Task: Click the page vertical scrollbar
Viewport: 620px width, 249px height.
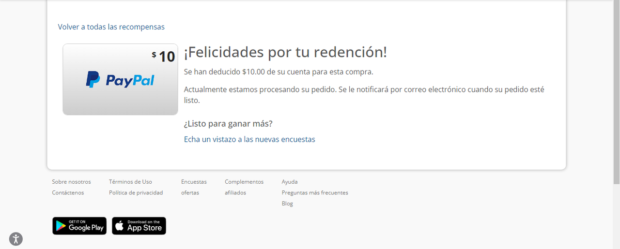Action: click(616, 92)
